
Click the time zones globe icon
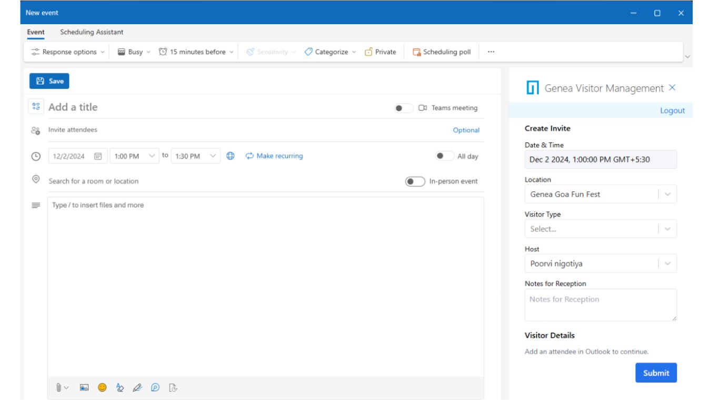231,156
